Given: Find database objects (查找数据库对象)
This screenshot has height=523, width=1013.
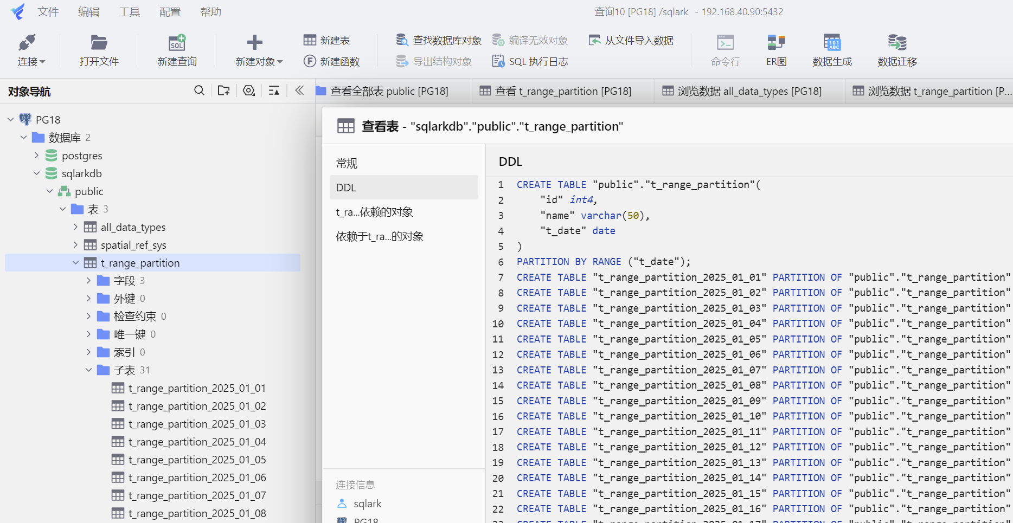Looking at the screenshot, I should coord(438,40).
